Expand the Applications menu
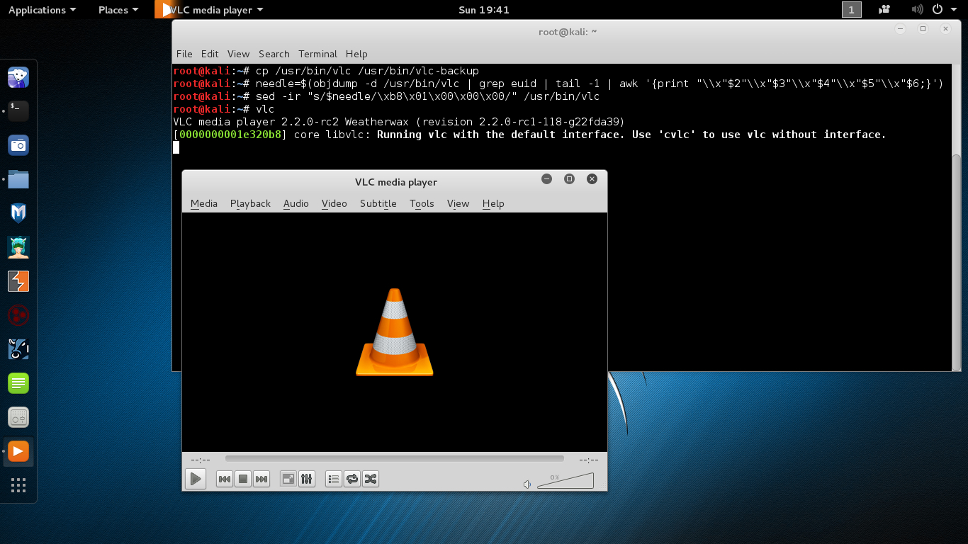968x544 pixels. [x=42, y=10]
